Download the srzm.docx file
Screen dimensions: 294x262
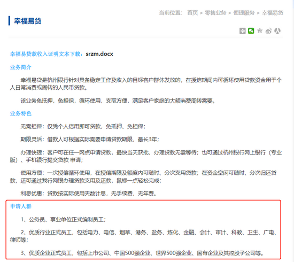pyautogui.click(x=99, y=54)
